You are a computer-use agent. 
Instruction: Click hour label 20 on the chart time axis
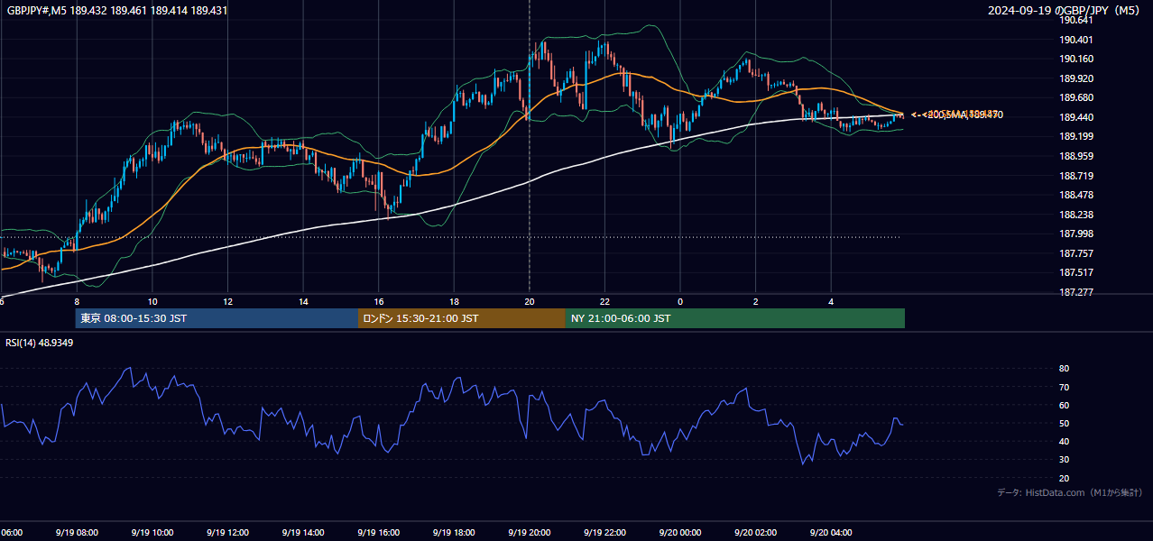530,301
